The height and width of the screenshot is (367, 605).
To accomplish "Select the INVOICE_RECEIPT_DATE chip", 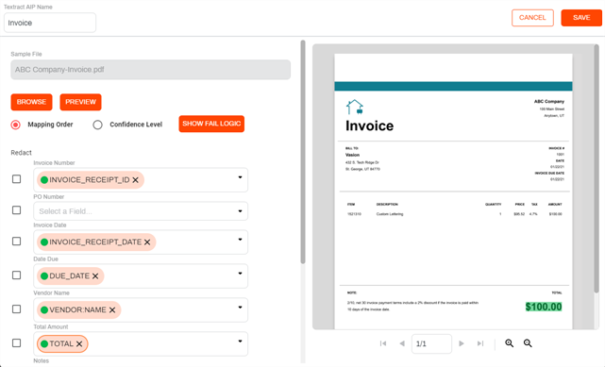I will coord(95,242).
